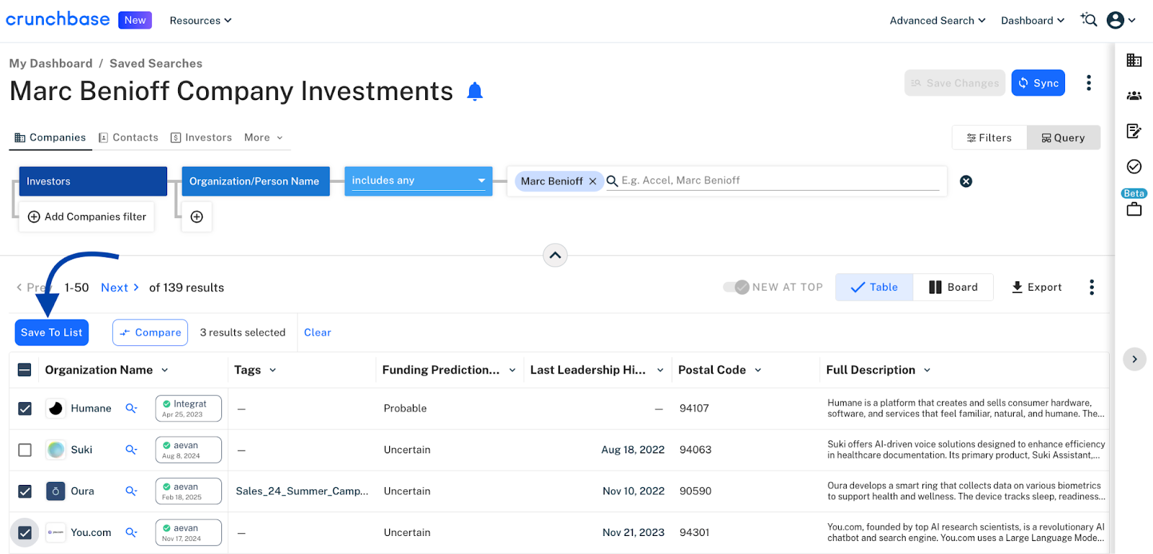This screenshot has width=1153, height=554.
Task: Switch to Query mode
Action: (1063, 137)
